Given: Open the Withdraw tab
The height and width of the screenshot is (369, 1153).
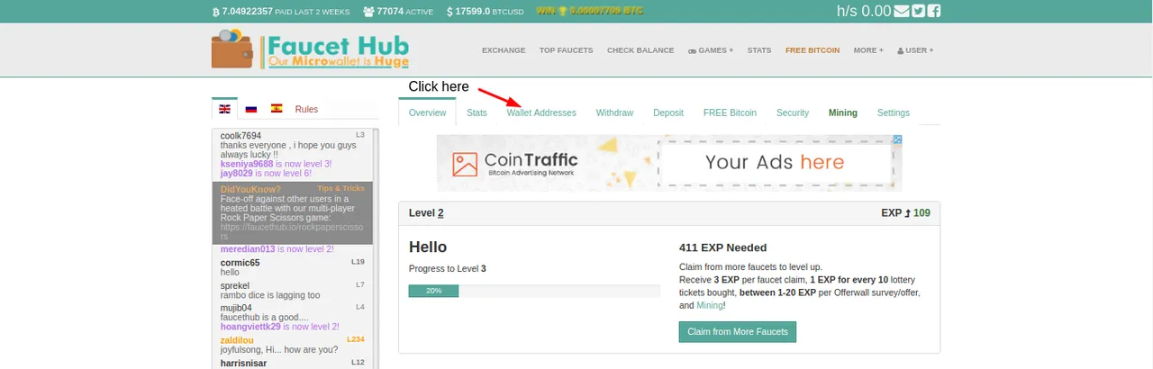Looking at the screenshot, I should click(614, 112).
